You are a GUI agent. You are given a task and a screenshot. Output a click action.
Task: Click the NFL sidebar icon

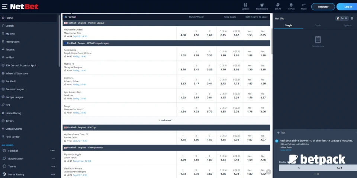point(3,105)
